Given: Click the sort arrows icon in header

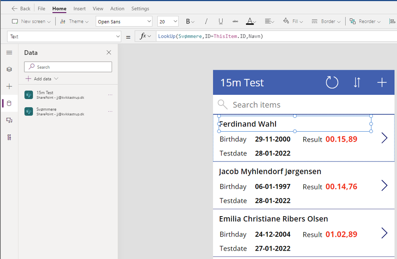Looking at the screenshot, I should click(x=357, y=82).
